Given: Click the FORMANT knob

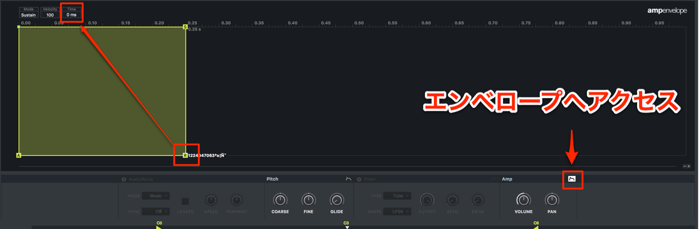Looking at the screenshot, I should coord(236,200).
